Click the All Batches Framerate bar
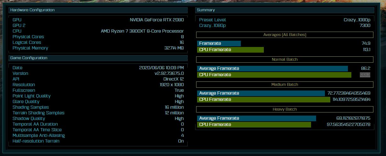The image size is (386, 156). (219, 43)
